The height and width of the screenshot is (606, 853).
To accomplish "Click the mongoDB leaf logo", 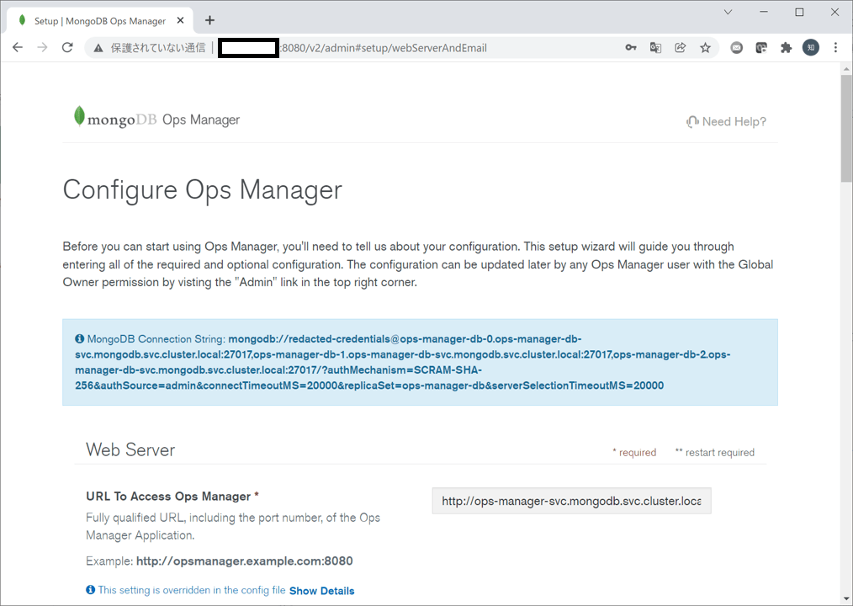I will pos(79,117).
